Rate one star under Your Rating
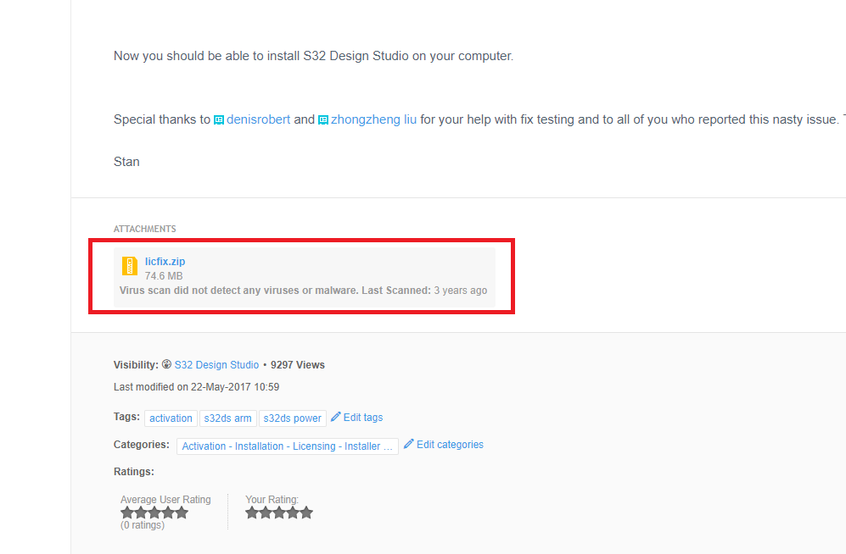 pyautogui.click(x=253, y=512)
